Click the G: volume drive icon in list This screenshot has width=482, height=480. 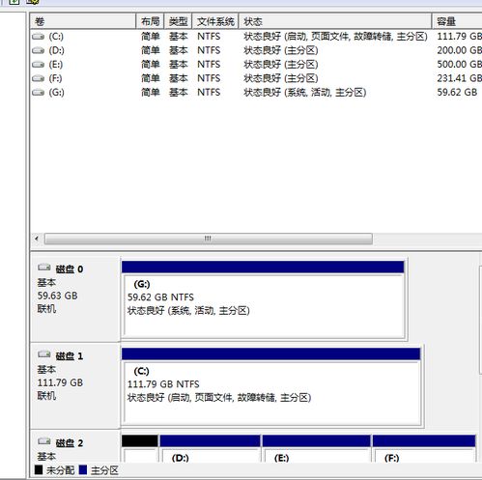coord(38,93)
